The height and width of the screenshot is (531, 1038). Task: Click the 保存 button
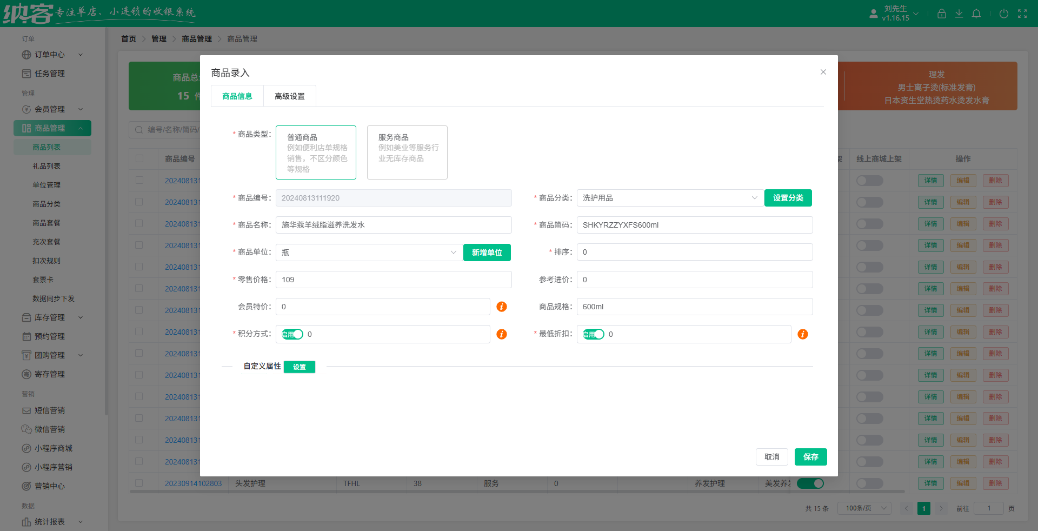(810, 457)
